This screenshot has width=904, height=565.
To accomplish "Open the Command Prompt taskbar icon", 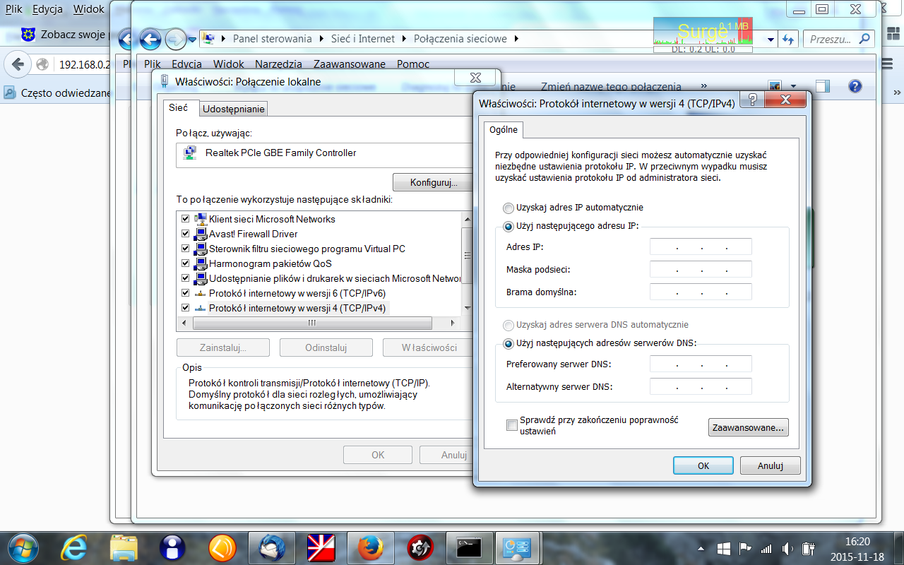I will pyautogui.click(x=469, y=547).
